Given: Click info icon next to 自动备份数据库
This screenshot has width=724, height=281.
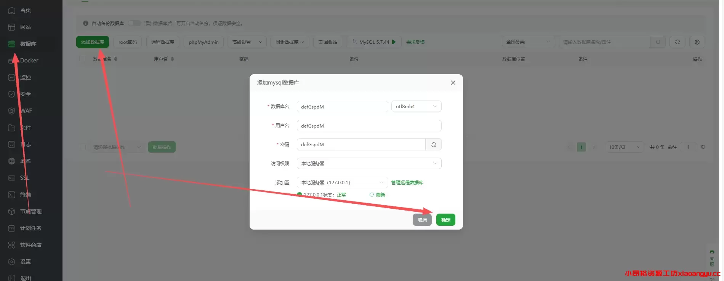Looking at the screenshot, I should [86, 23].
